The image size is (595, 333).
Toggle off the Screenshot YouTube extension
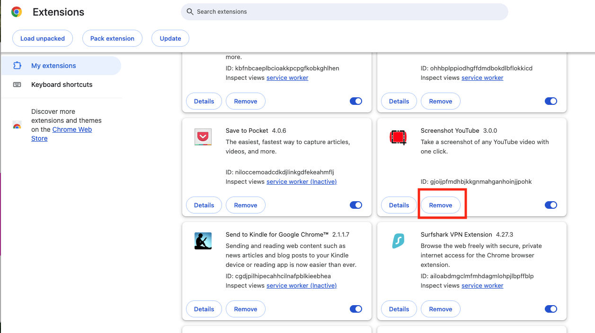click(x=551, y=205)
